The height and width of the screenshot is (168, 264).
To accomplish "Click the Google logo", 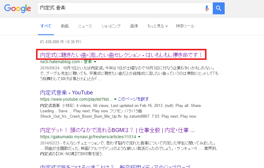I will click(18, 8).
